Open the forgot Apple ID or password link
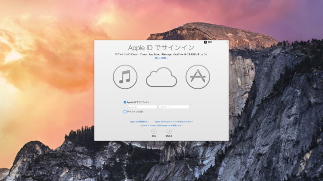 point(174,122)
